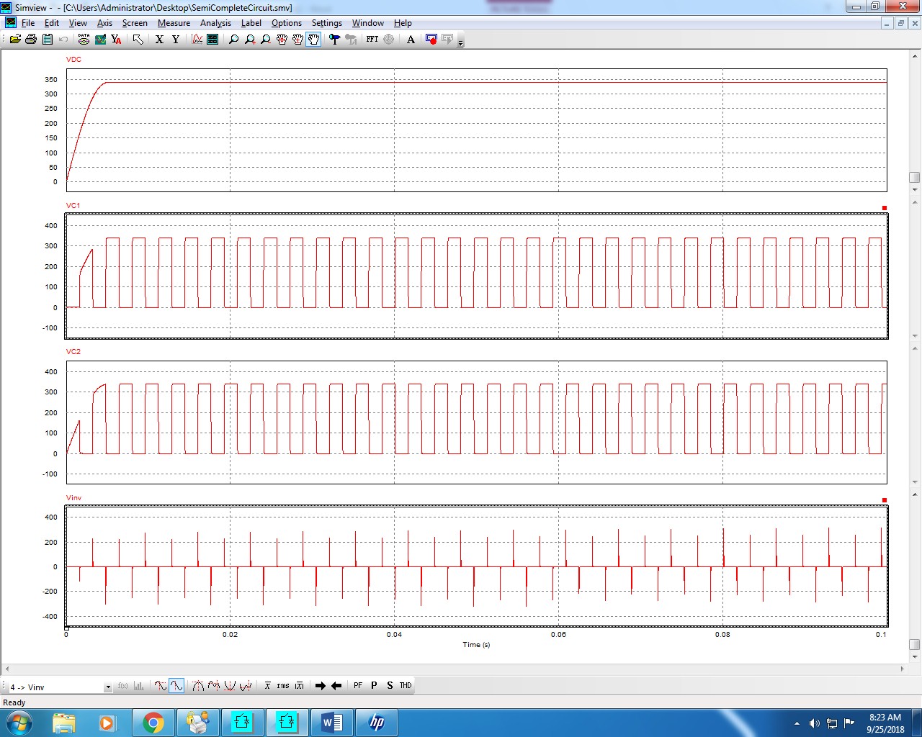Click the Zoom In magnifier icon
Viewport: 922px width, 737px height.
(x=250, y=39)
